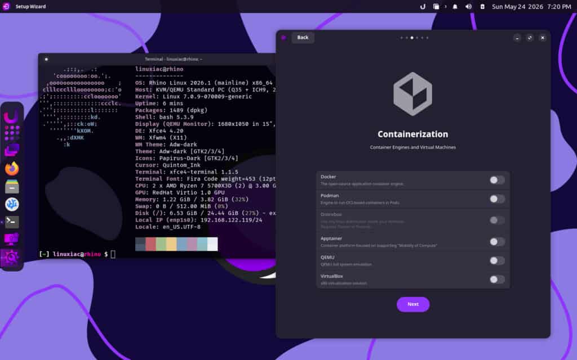Click the 'Packages: 1489 (dpkg)' line
577x360 pixels.
[x=171, y=110]
